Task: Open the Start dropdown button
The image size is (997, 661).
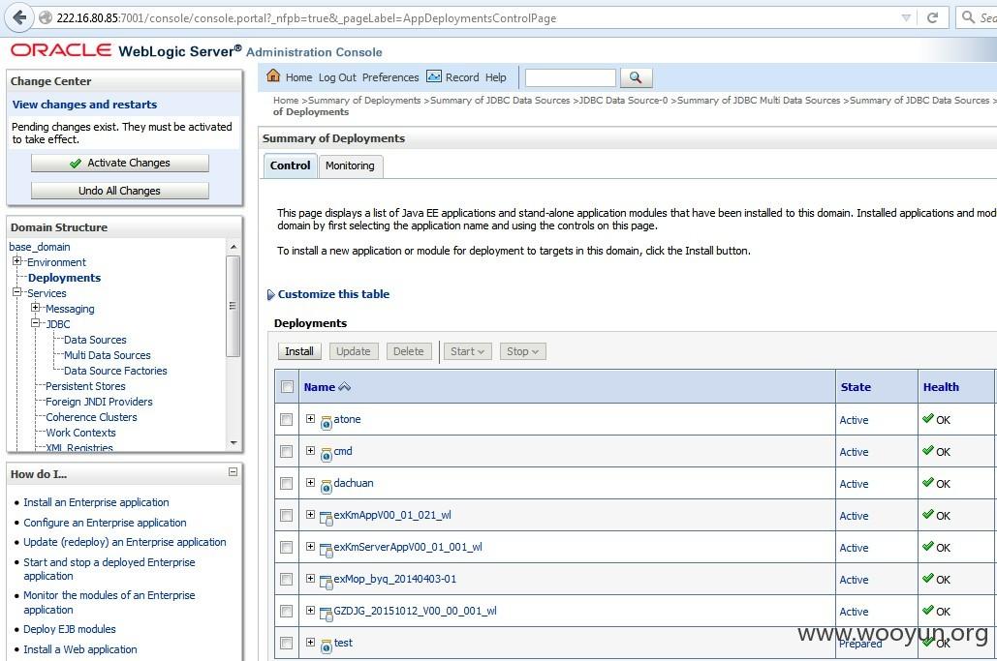Action: (x=467, y=351)
